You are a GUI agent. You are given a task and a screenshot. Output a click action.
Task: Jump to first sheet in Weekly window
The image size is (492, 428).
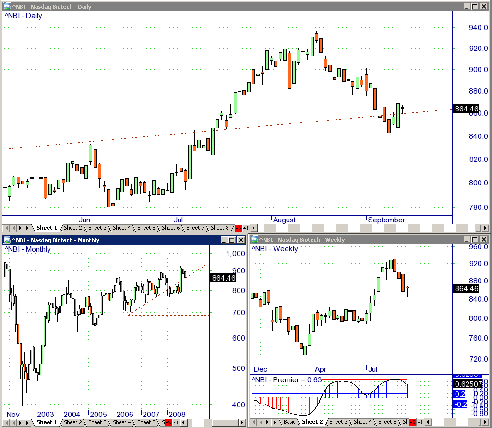253,422
